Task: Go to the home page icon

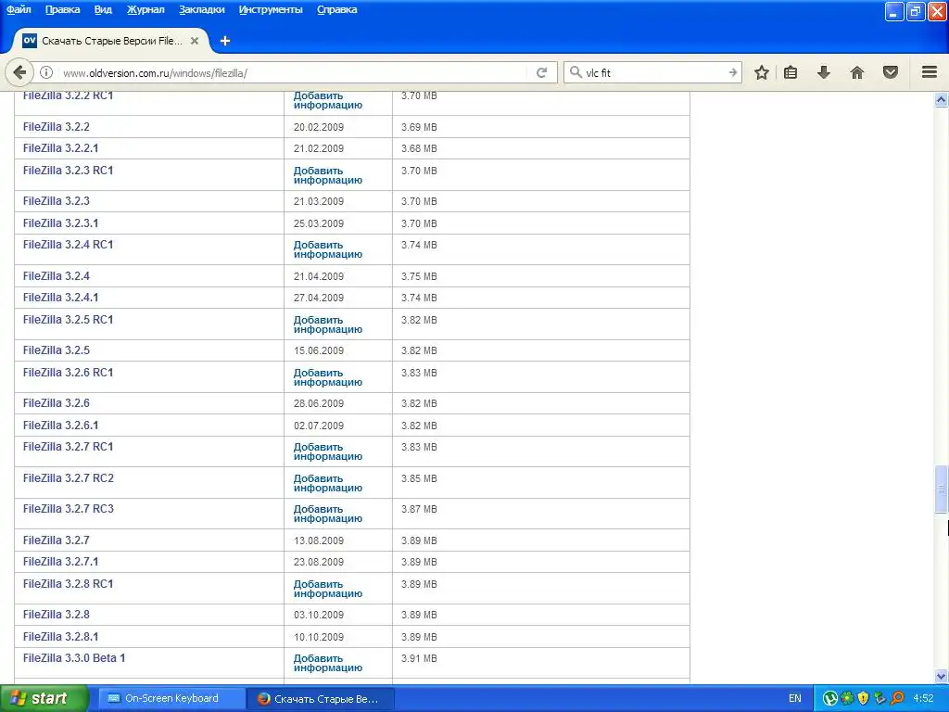Action: (x=857, y=72)
